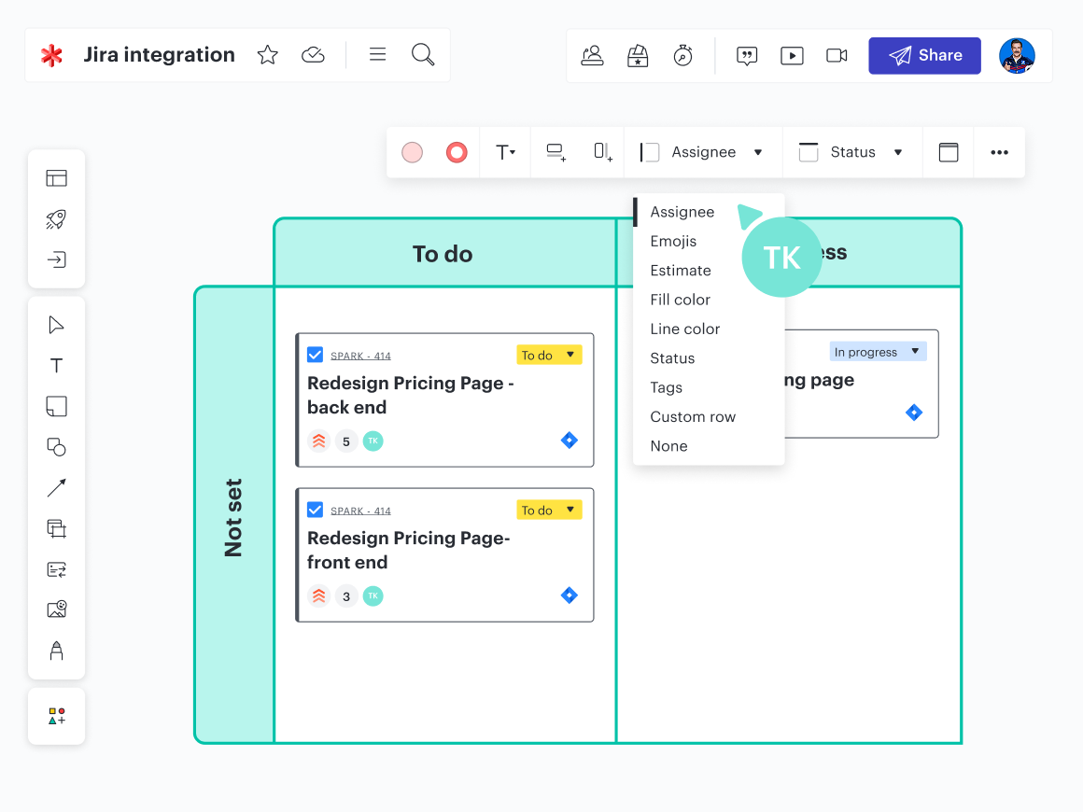Select the sticky note tool

click(x=56, y=406)
